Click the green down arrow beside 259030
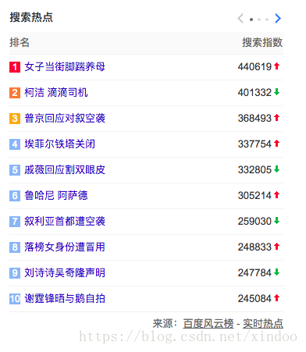The width and height of the screenshot is (306, 352). tap(277, 221)
